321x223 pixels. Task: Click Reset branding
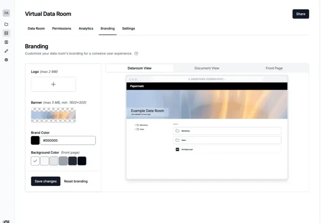[x=76, y=181]
